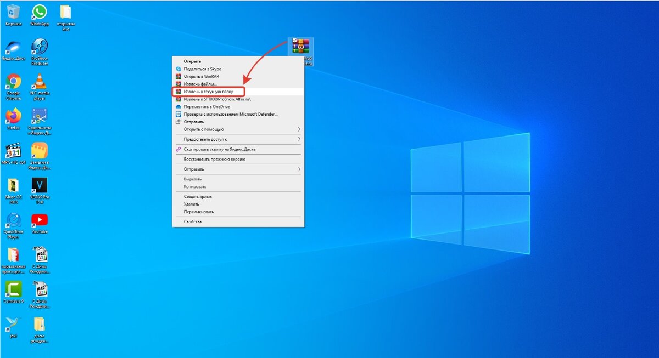The image size is (659, 358).
Task: Choose Извлечь файлы... menu entry
Action: point(238,84)
